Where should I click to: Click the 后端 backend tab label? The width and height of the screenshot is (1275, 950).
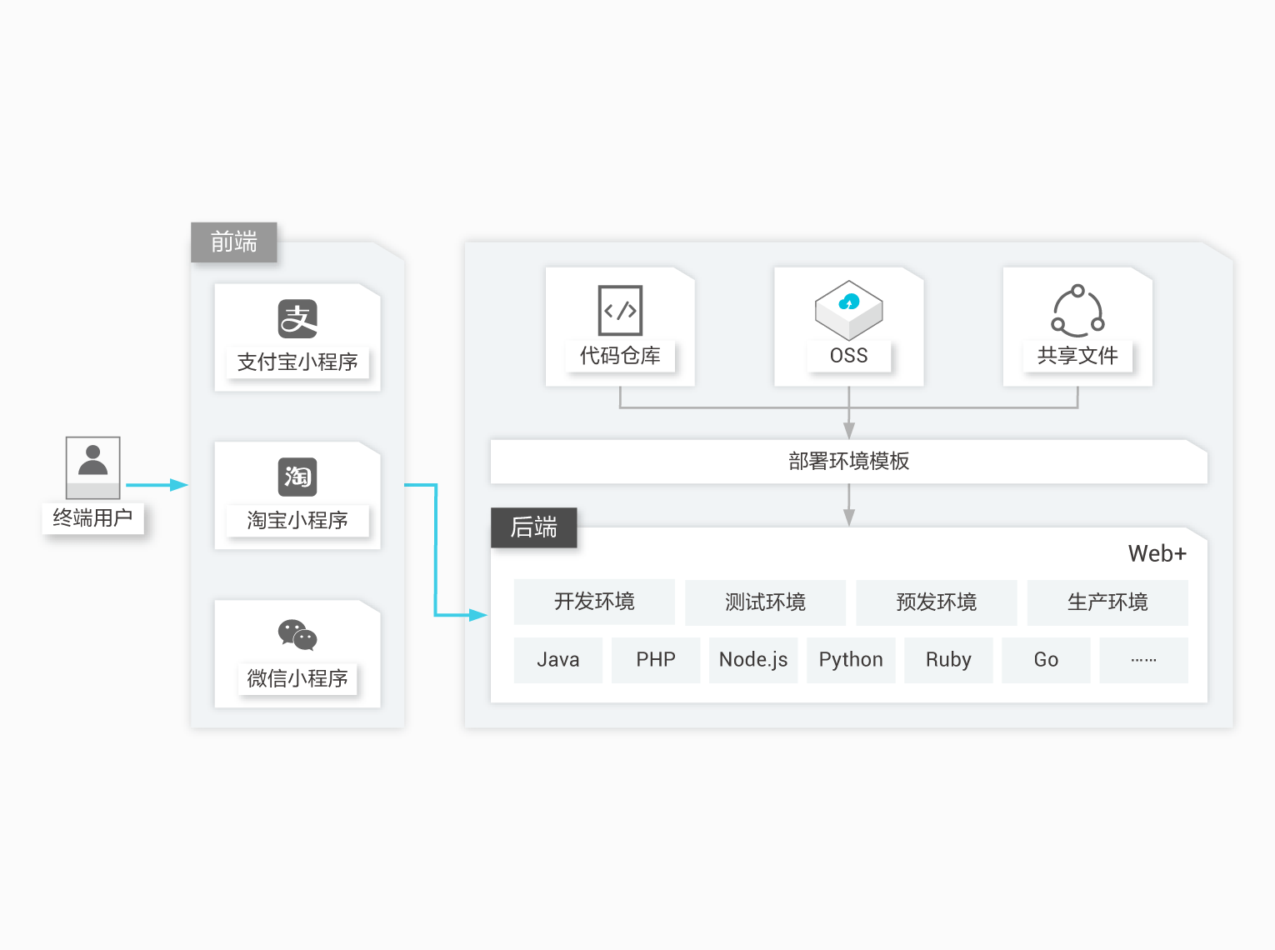point(534,527)
